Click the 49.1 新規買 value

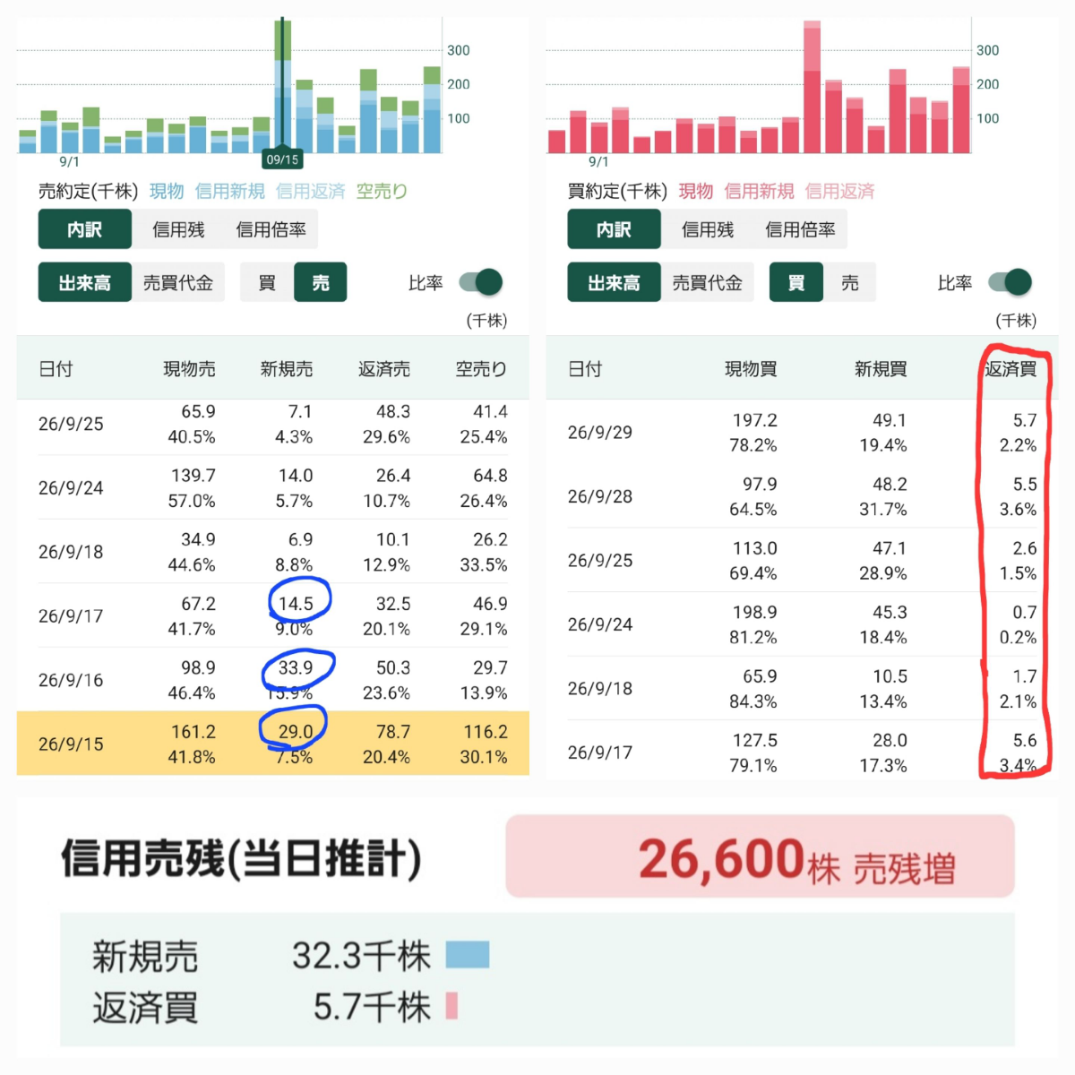click(890, 420)
